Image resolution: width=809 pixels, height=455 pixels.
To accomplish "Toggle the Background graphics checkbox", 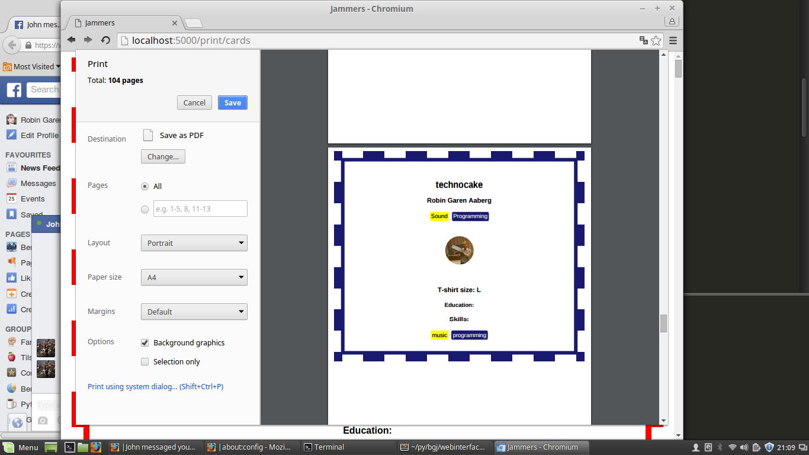I will pyautogui.click(x=145, y=342).
